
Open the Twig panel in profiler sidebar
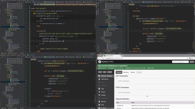coord(101,105)
